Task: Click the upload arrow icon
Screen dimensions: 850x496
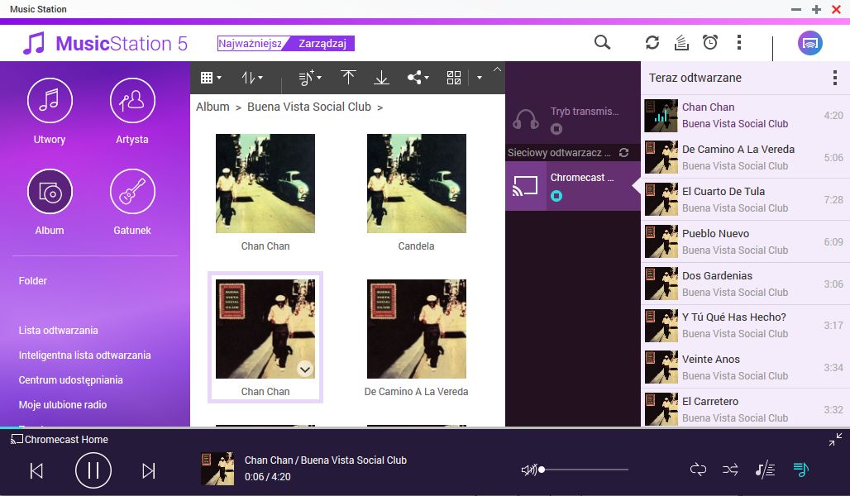Action: pos(348,78)
